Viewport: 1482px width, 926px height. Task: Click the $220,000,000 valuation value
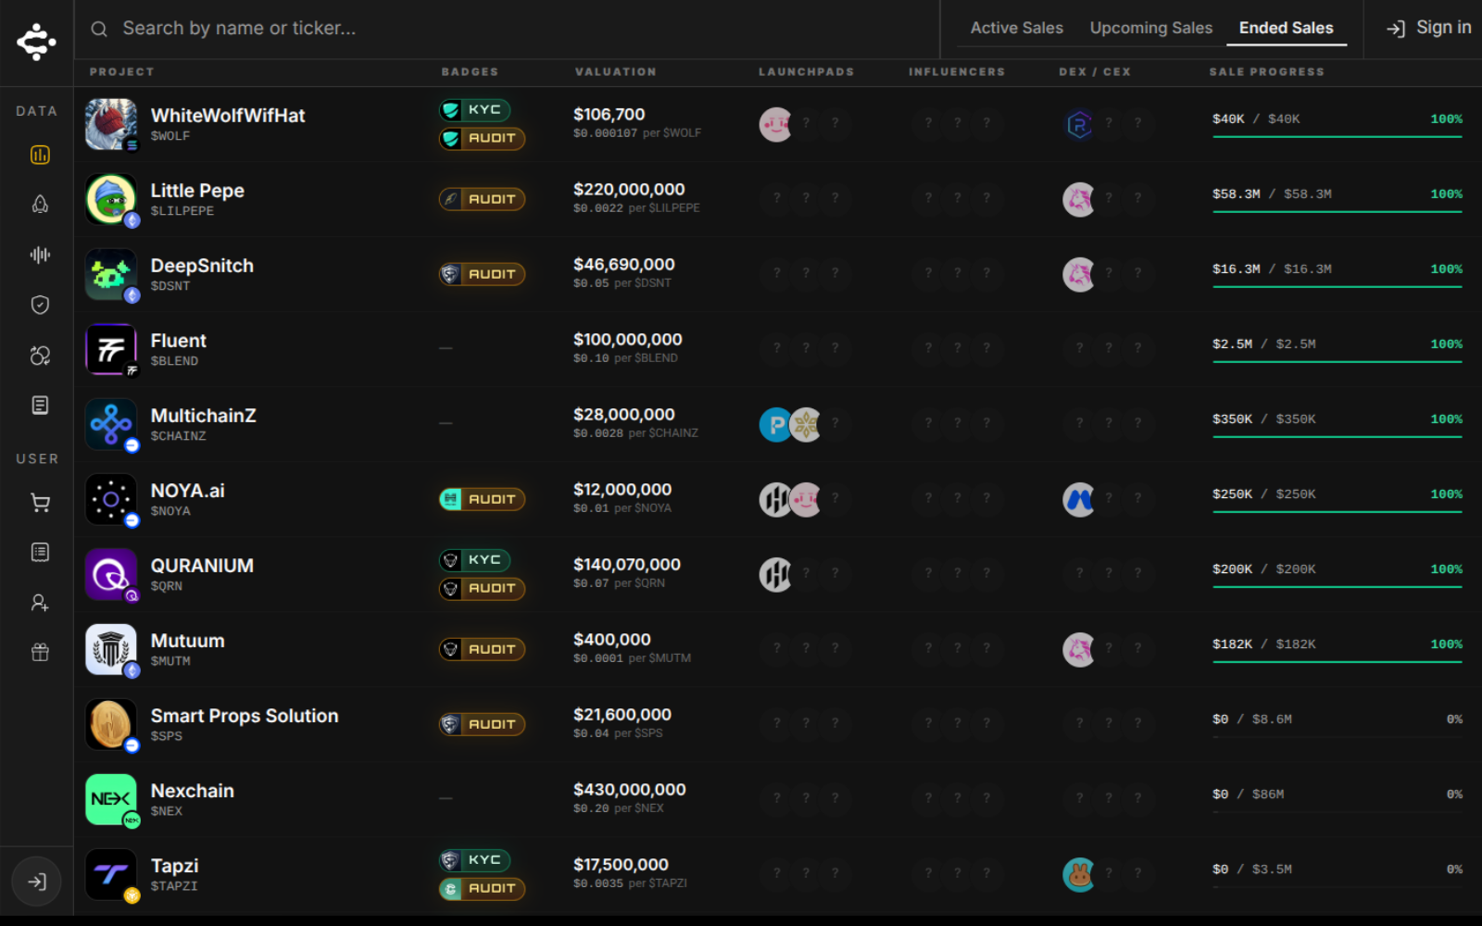coord(629,190)
